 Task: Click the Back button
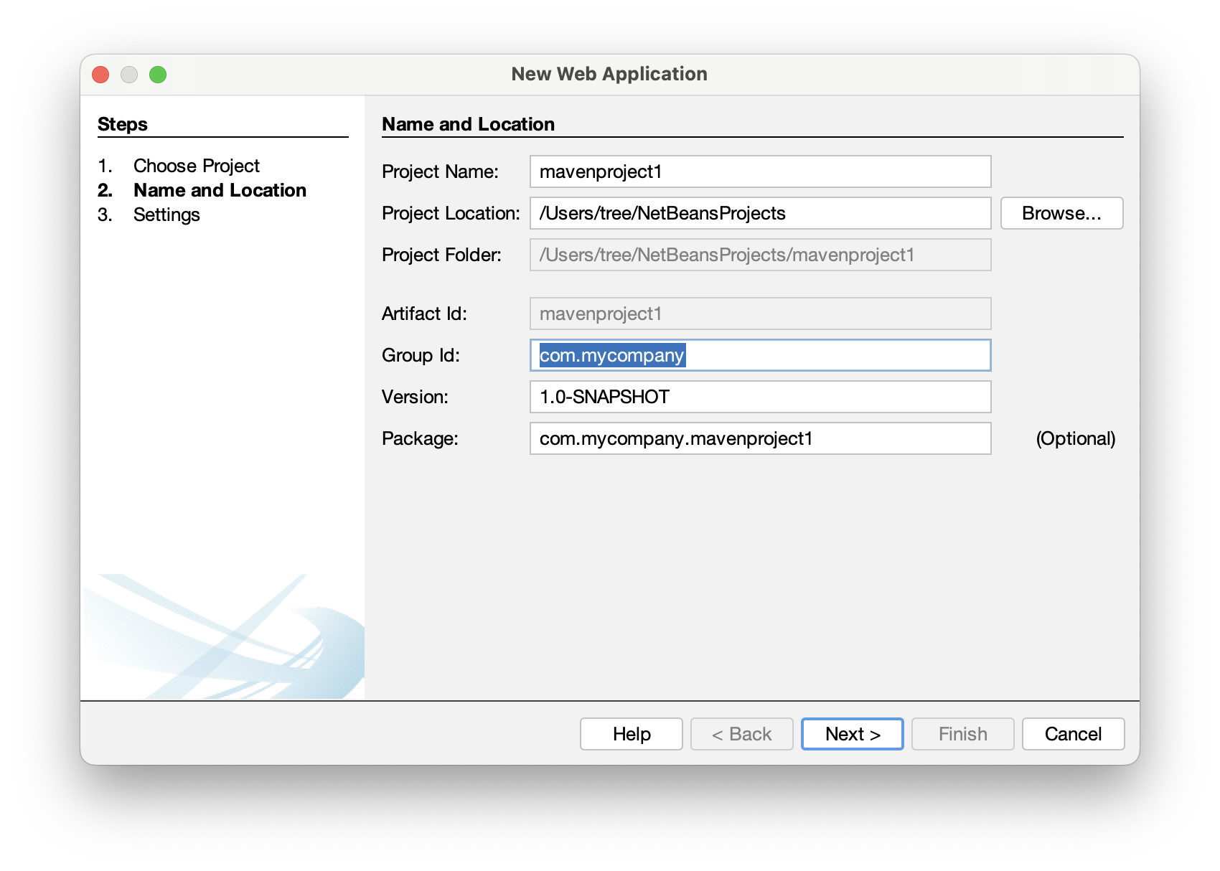(x=741, y=733)
